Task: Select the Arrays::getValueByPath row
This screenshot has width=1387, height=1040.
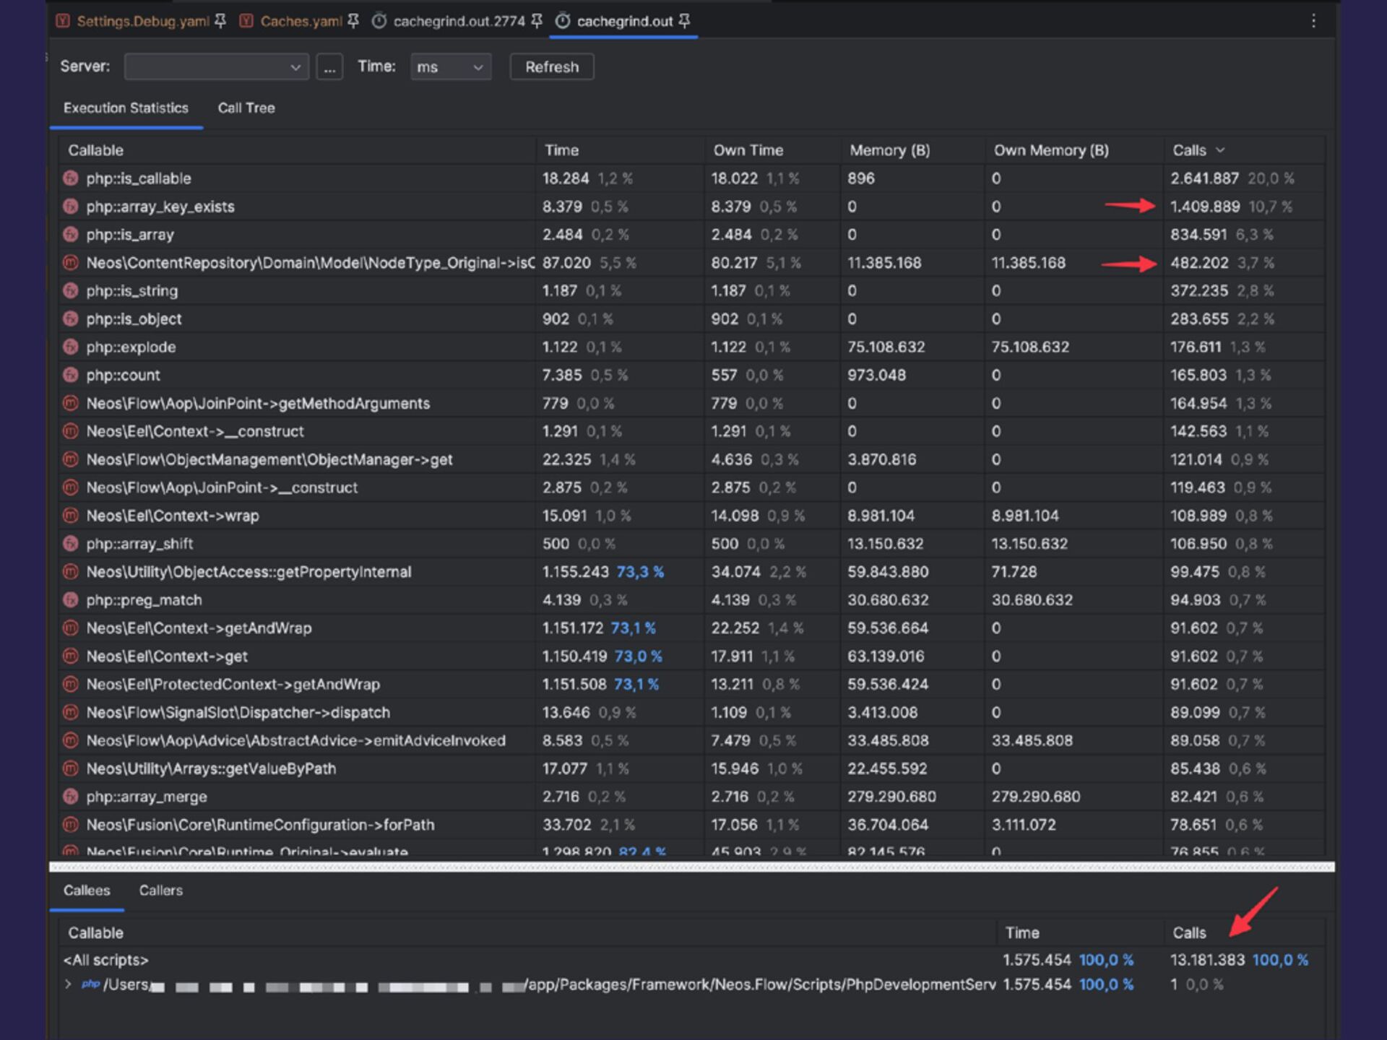Action: click(x=692, y=768)
